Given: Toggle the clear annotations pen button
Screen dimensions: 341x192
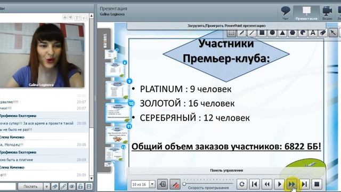Looking at the screenshot, I should [x=175, y=185].
